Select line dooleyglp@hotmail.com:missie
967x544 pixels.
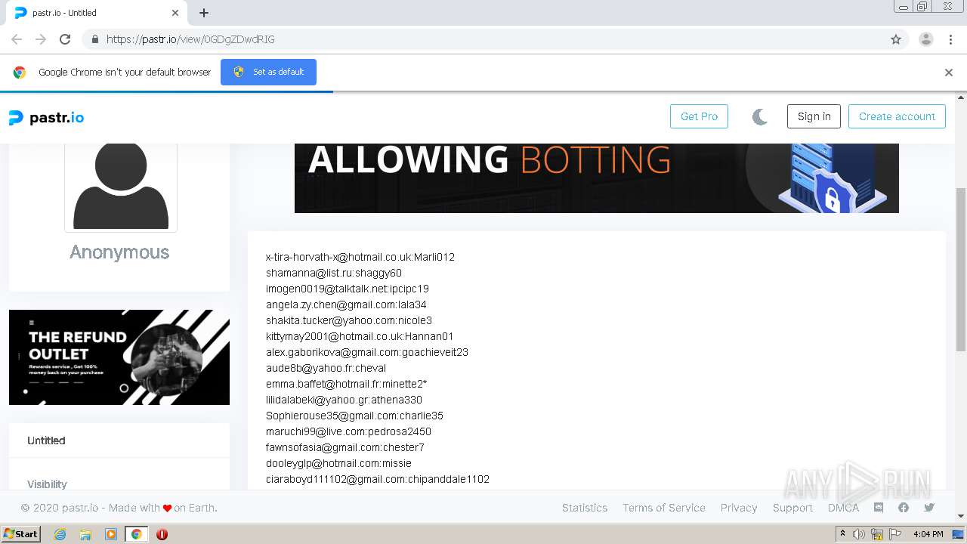(x=338, y=463)
